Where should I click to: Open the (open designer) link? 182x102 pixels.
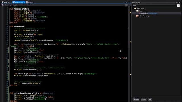(x=153, y=13)
